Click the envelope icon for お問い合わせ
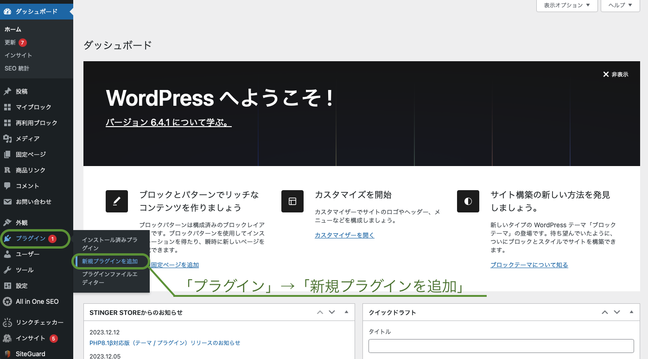The height and width of the screenshot is (359, 648). click(x=7, y=202)
